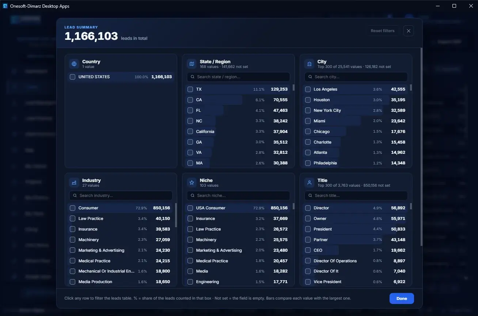Viewport: 478px width, 316px height.
Task: Click the Search title input
Action: click(x=356, y=195)
